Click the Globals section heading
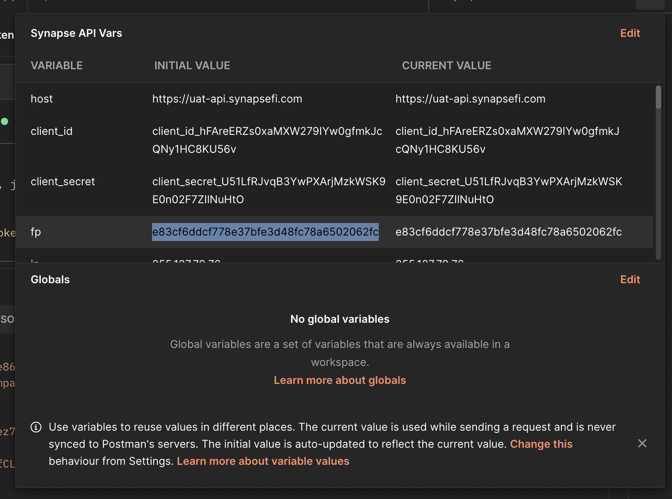Viewport: 672px width, 499px height. point(50,280)
